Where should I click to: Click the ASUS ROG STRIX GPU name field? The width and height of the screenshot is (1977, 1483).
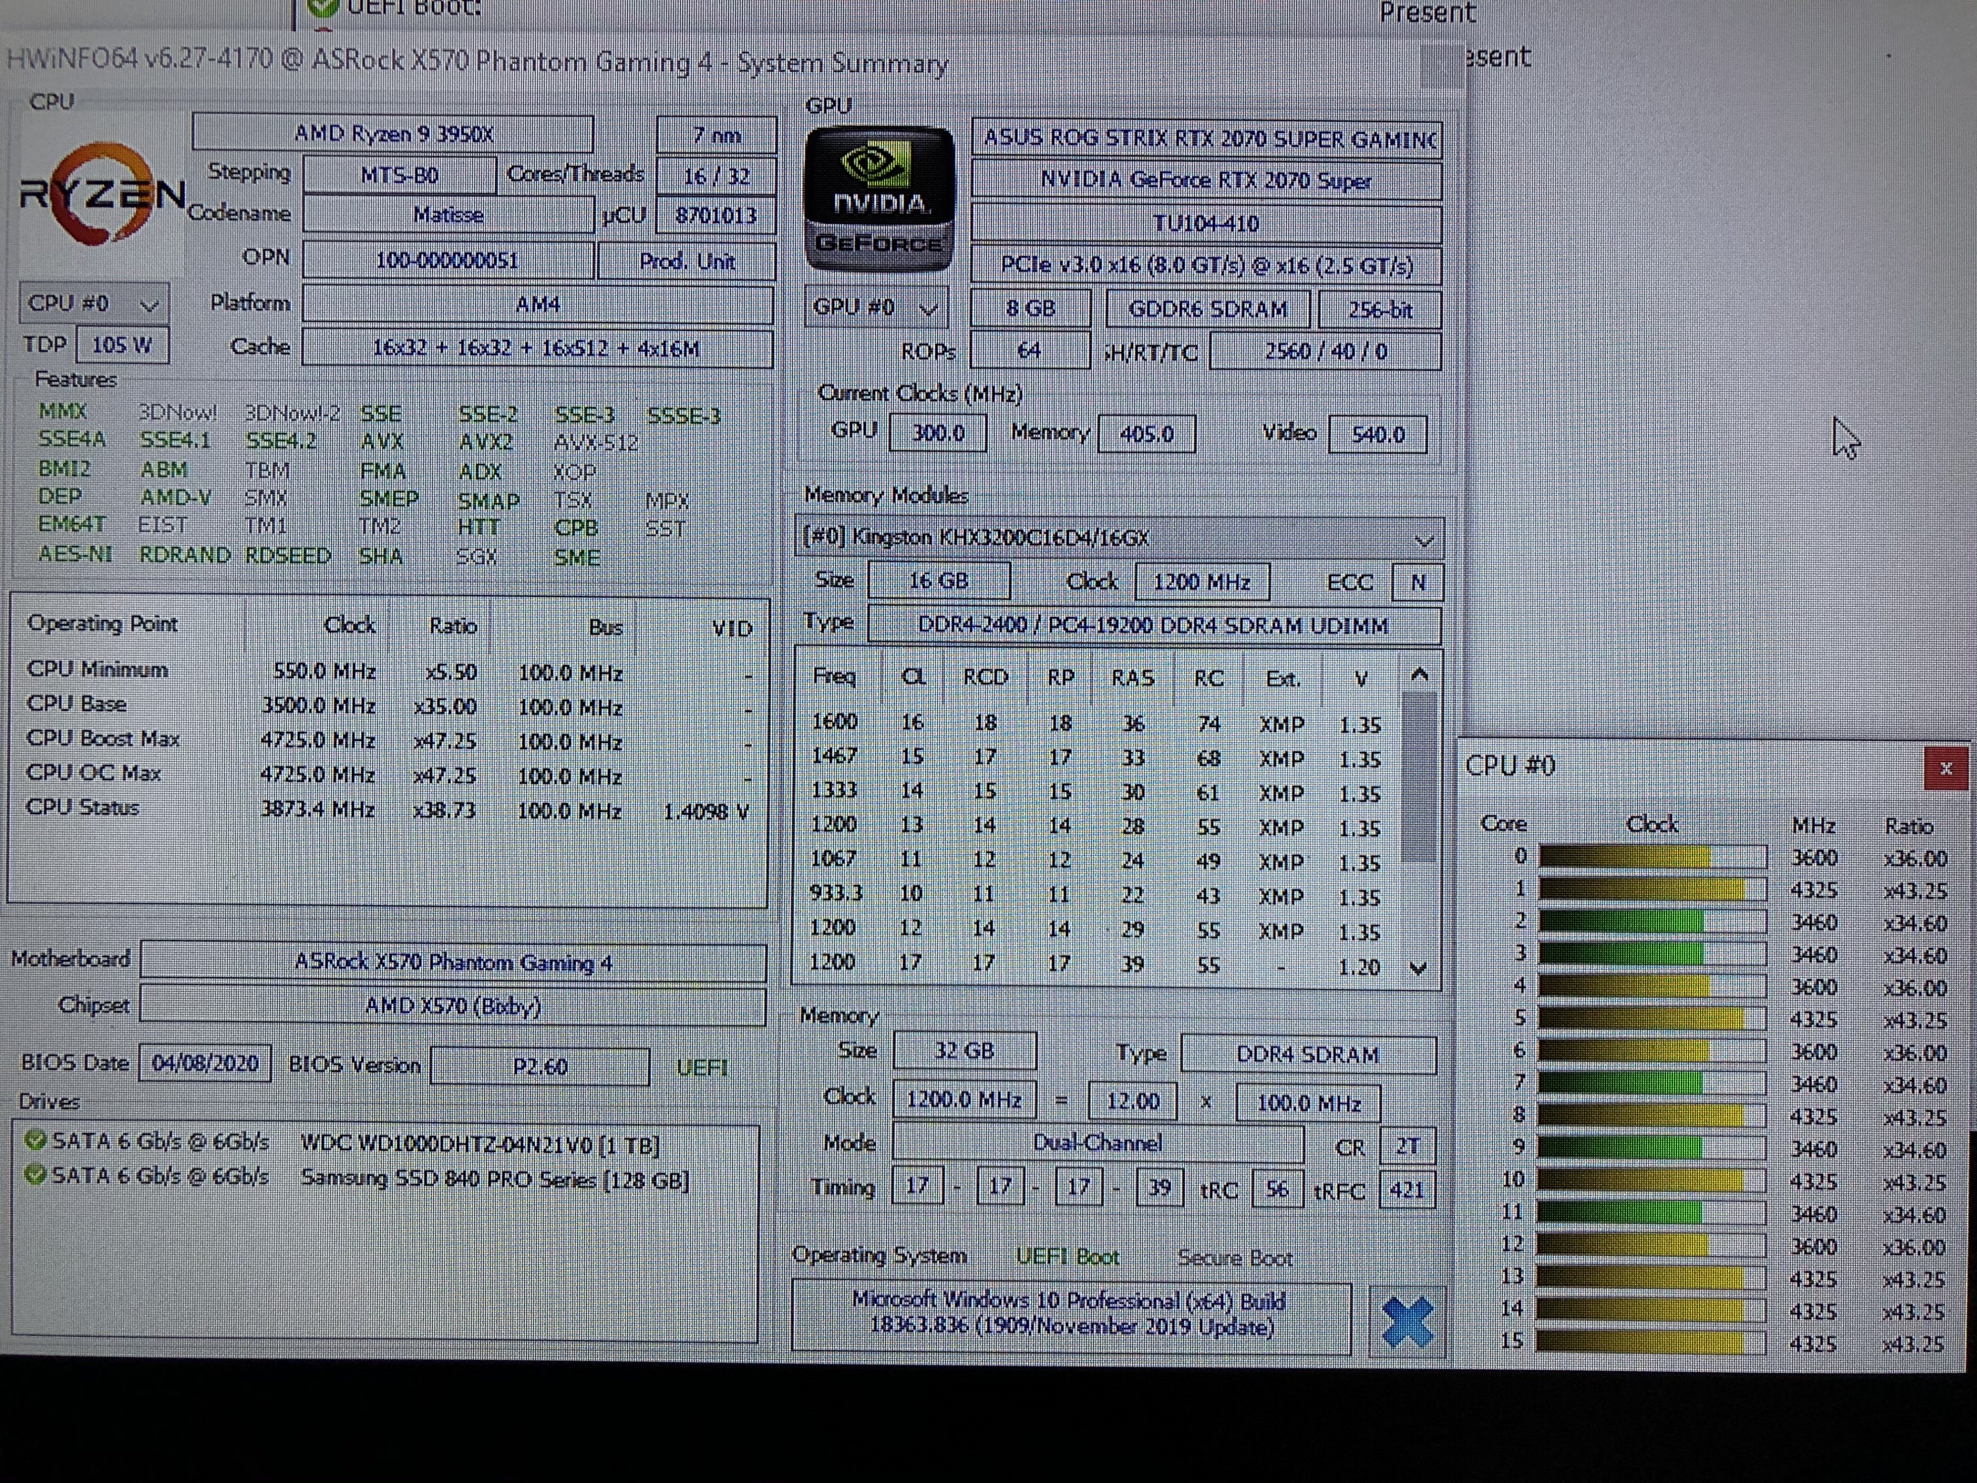1207,140
